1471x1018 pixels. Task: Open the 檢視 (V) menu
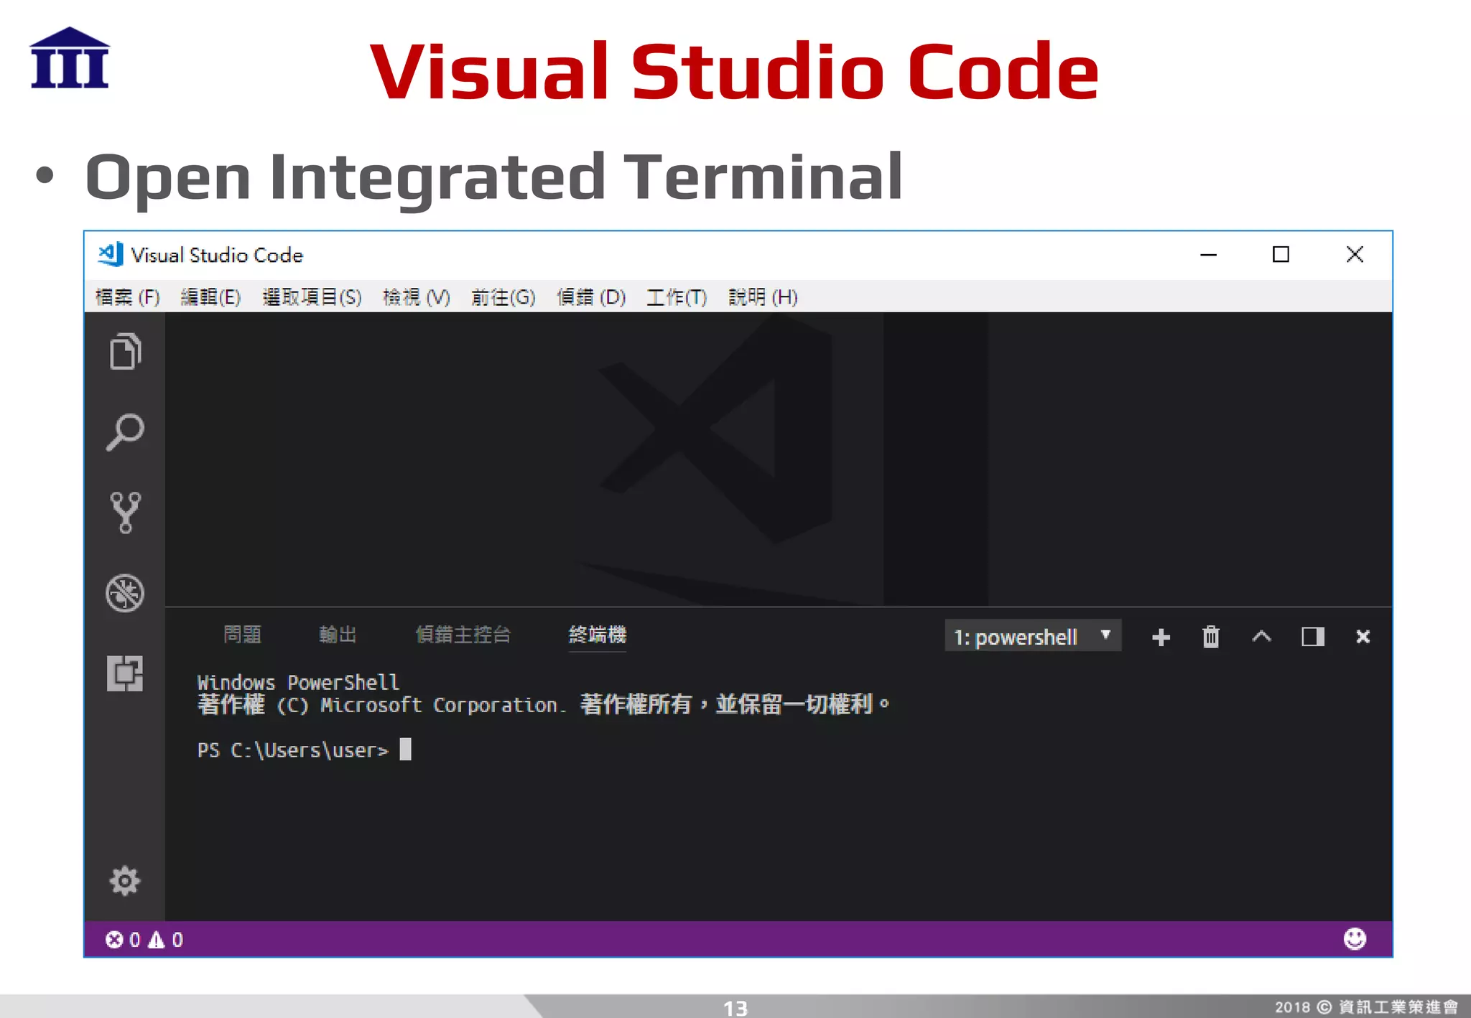click(x=416, y=297)
